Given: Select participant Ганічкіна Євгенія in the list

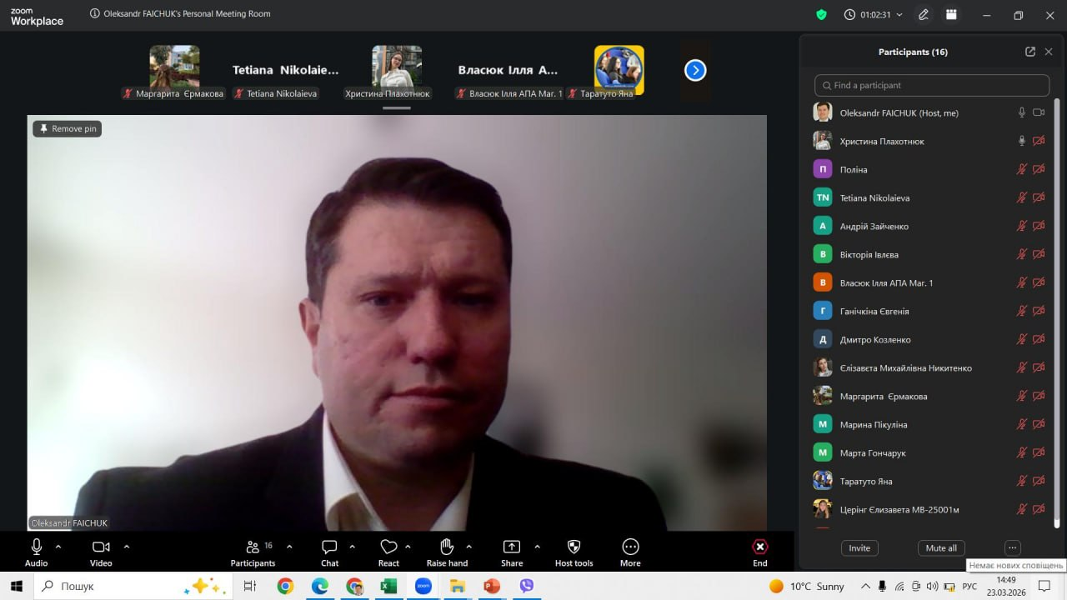Looking at the screenshot, I should pyautogui.click(x=930, y=311).
